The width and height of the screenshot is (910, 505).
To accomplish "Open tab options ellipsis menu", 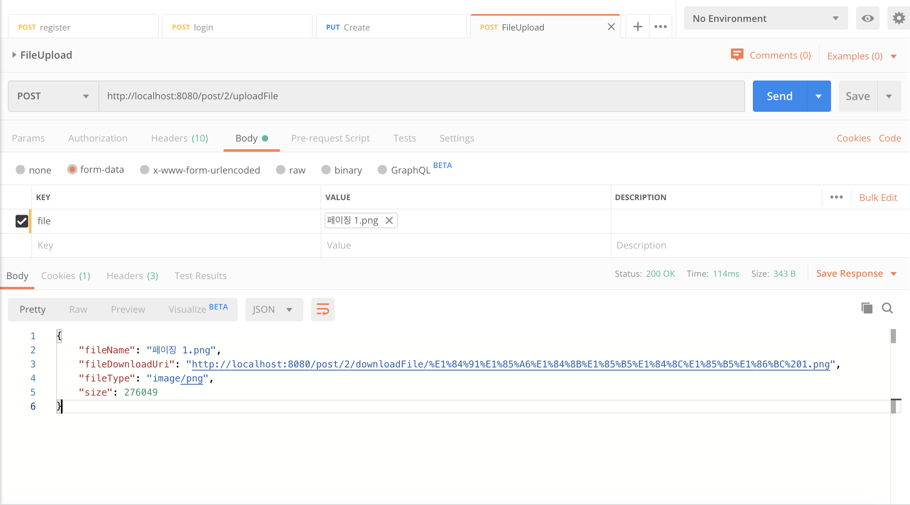I will coord(661,27).
